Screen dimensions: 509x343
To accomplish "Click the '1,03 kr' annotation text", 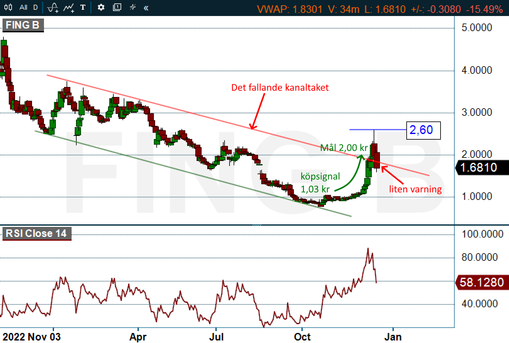I will tap(315, 189).
